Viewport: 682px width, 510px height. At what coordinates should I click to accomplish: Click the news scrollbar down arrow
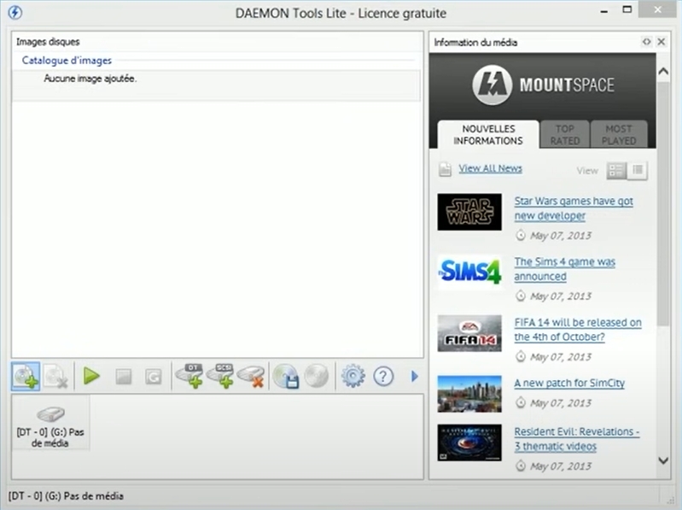(663, 460)
